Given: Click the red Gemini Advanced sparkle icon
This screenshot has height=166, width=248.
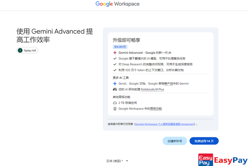Looking at the screenshot, I should click(115, 53).
